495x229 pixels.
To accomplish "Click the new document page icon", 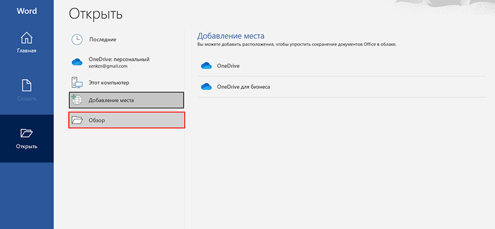I will [x=27, y=86].
